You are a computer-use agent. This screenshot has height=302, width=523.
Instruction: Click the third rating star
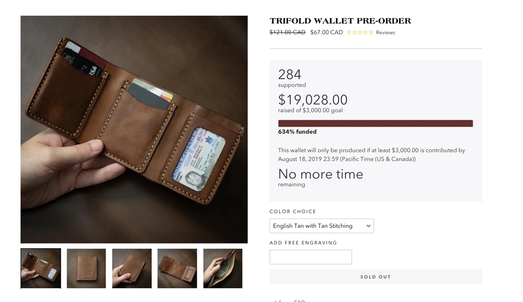click(360, 32)
